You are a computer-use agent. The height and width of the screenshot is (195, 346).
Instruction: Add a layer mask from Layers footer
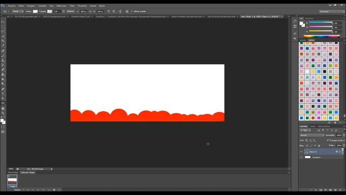click(x=321, y=190)
